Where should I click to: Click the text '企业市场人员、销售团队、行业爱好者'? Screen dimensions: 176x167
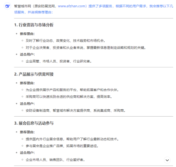55,160
